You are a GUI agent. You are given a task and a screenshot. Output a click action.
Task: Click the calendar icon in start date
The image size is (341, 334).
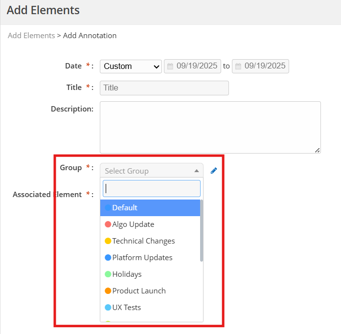170,67
